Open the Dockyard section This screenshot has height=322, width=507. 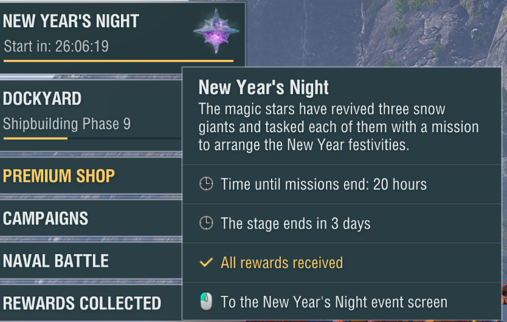(x=43, y=99)
